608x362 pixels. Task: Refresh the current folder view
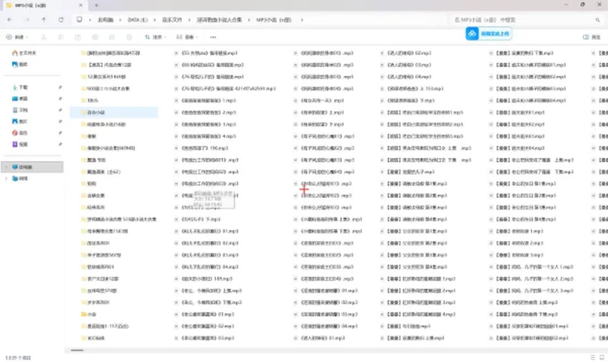[61, 20]
